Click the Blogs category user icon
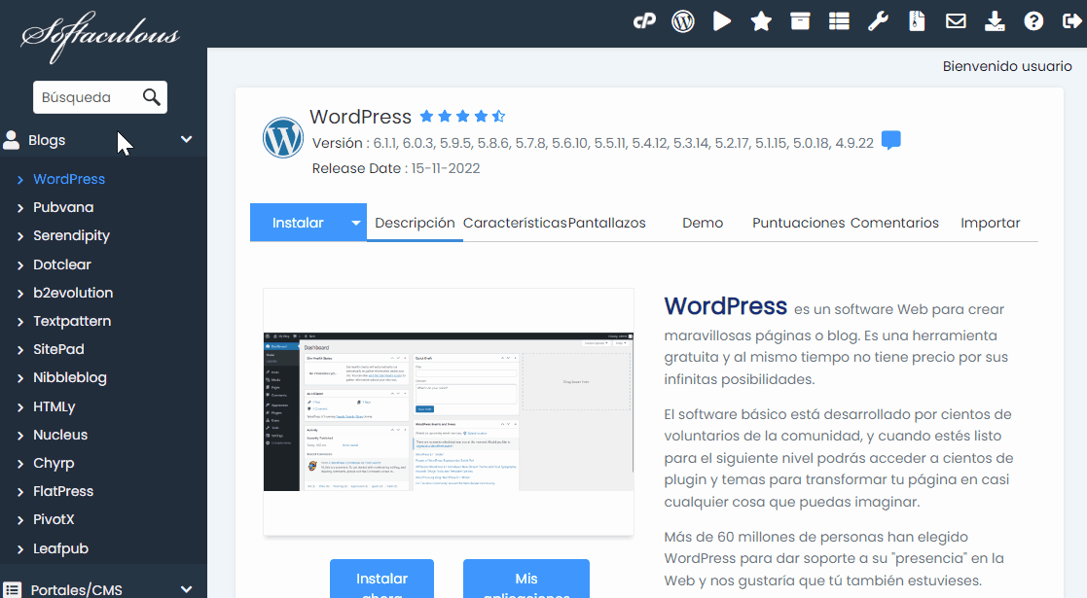The width and height of the screenshot is (1087, 598). point(11,140)
